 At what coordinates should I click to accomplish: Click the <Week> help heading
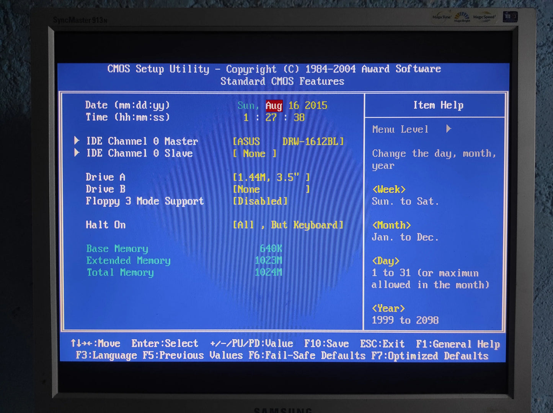[389, 189]
